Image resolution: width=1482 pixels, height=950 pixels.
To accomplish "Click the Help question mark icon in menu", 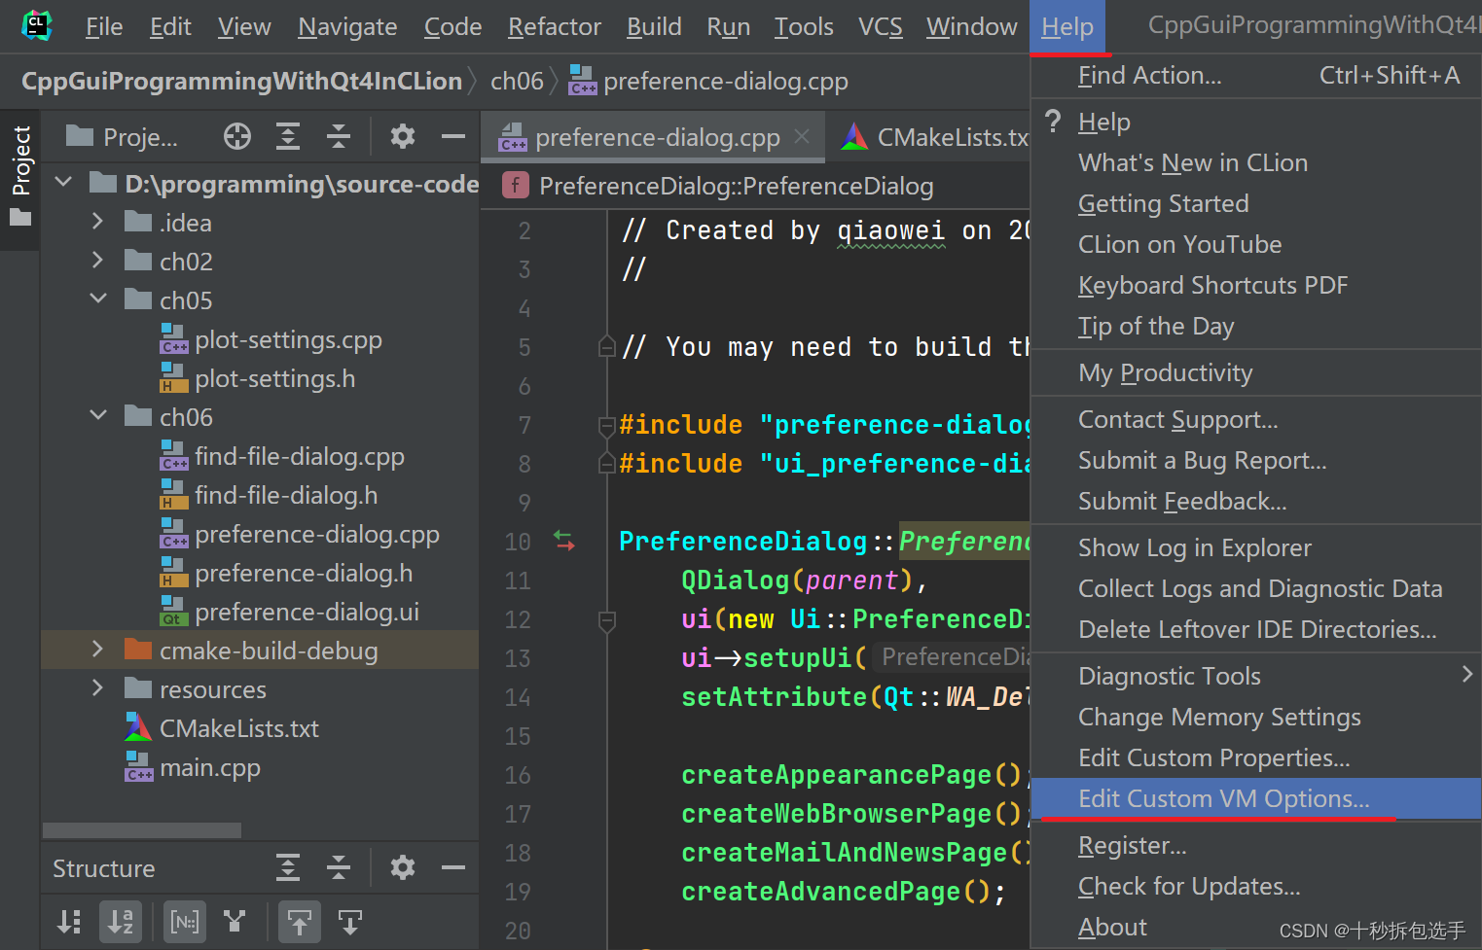I will (1054, 122).
